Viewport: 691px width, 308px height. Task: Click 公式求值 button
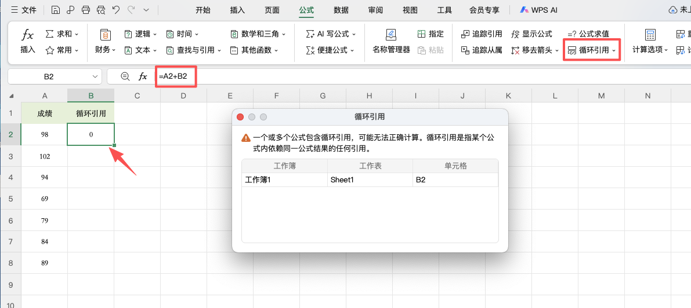(x=588, y=34)
